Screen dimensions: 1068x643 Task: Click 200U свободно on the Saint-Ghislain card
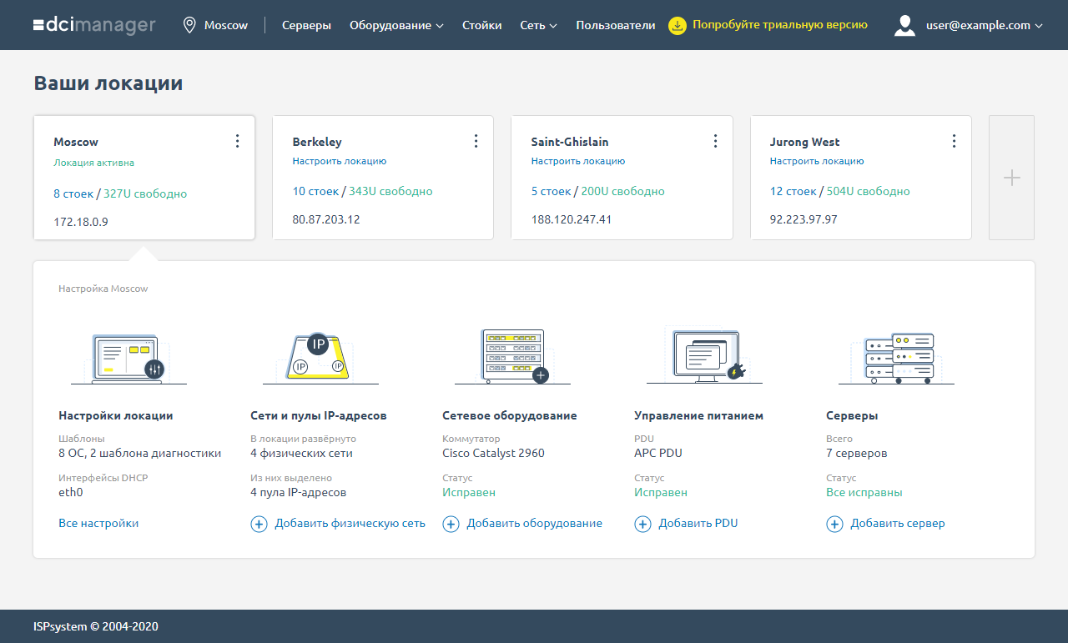click(623, 191)
